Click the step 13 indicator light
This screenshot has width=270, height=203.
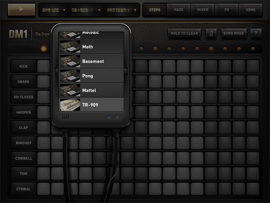[211, 48]
